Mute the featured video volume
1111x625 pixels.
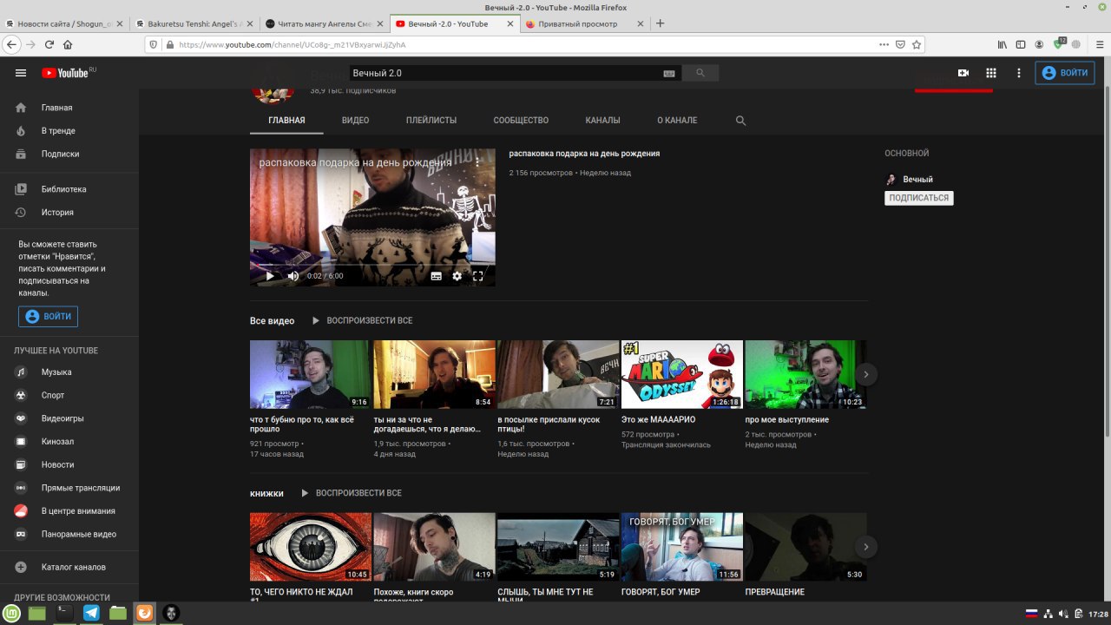click(293, 276)
